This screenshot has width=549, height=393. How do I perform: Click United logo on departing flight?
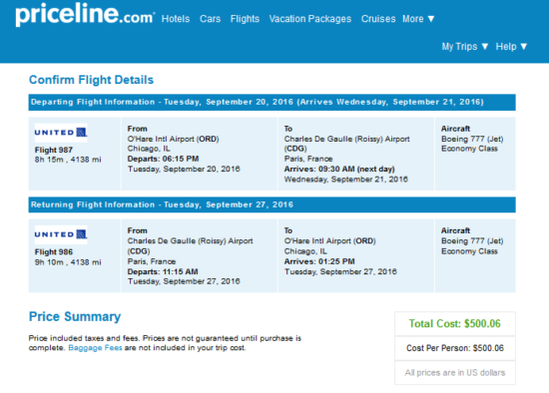(x=61, y=133)
